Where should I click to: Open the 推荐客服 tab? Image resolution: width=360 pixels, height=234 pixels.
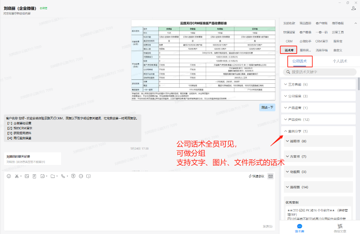coord(338,23)
